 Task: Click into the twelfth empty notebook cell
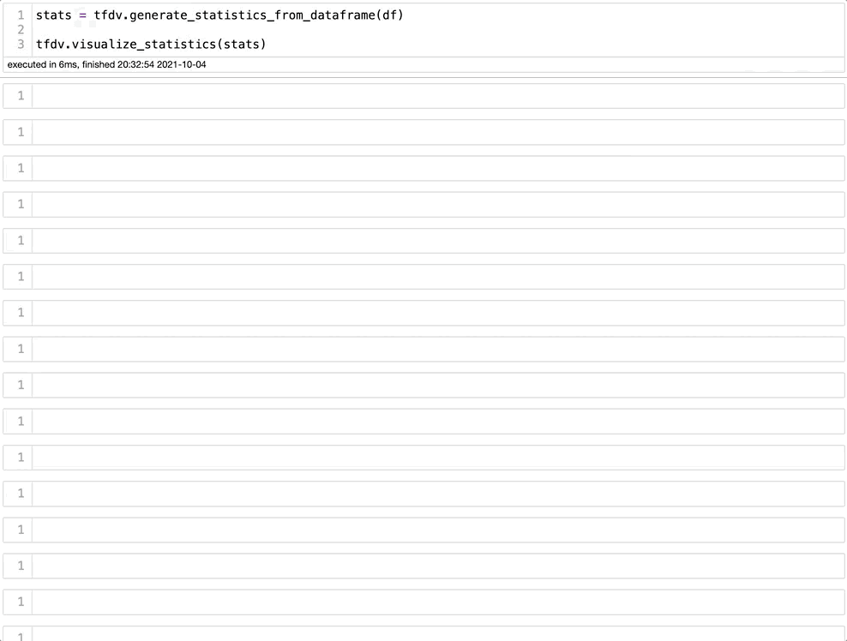click(x=437, y=494)
